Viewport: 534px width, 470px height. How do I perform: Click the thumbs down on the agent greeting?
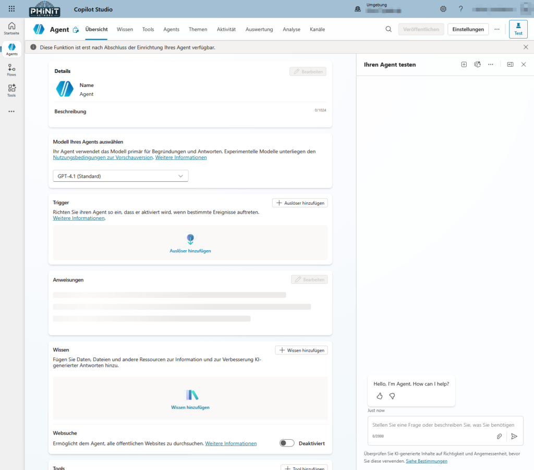pos(392,396)
